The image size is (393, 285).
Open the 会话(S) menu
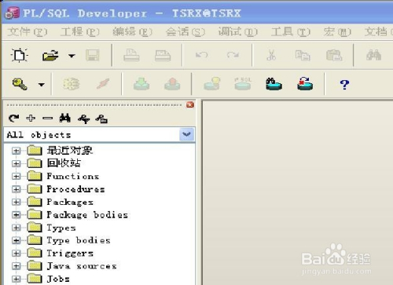(185, 32)
